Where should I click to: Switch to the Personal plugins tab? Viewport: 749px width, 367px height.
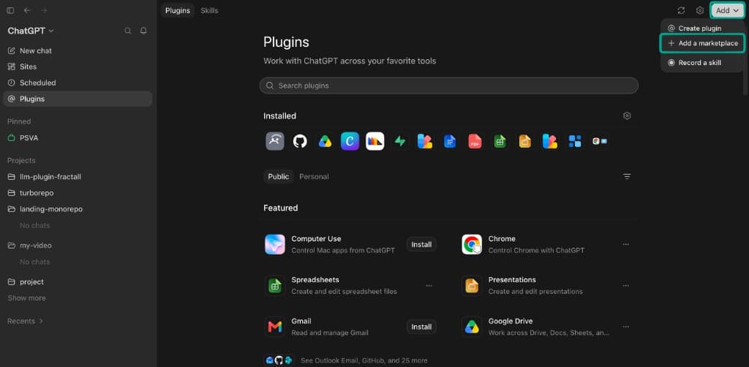(314, 177)
